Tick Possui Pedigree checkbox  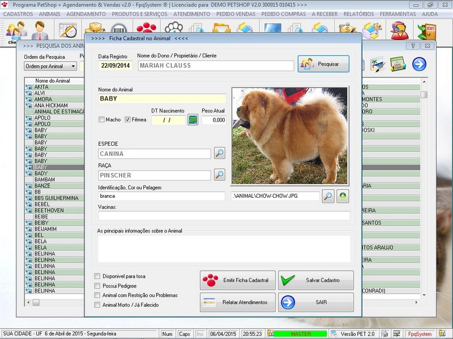[x=97, y=286]
